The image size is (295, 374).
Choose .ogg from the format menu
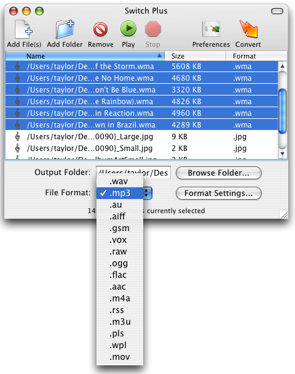pos(120,263)
